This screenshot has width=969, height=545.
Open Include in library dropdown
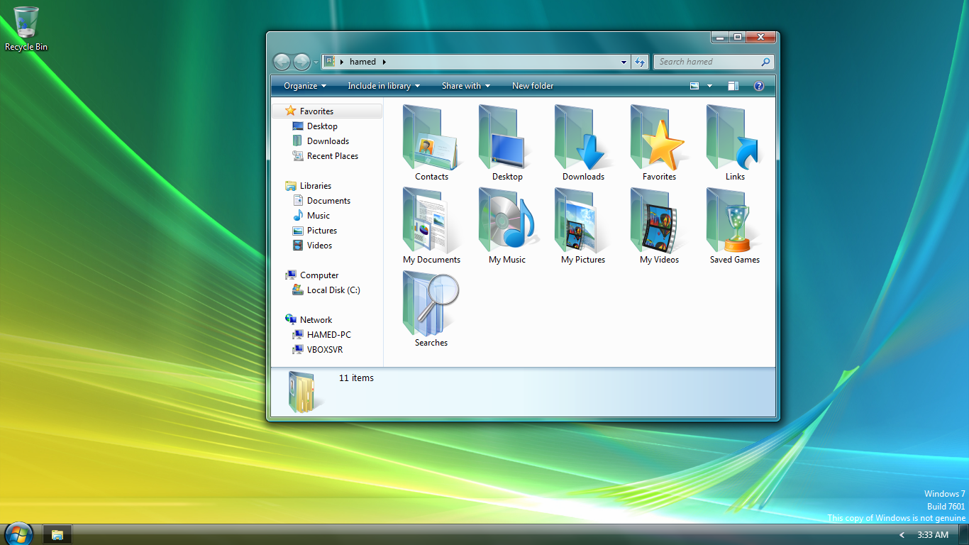384,86
